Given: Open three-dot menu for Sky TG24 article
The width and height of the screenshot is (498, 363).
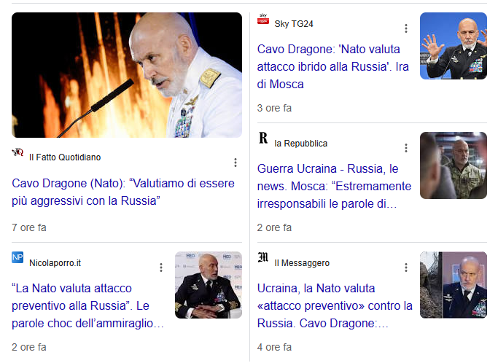Looking at the screenshot, I should click(x=406, y=28).
